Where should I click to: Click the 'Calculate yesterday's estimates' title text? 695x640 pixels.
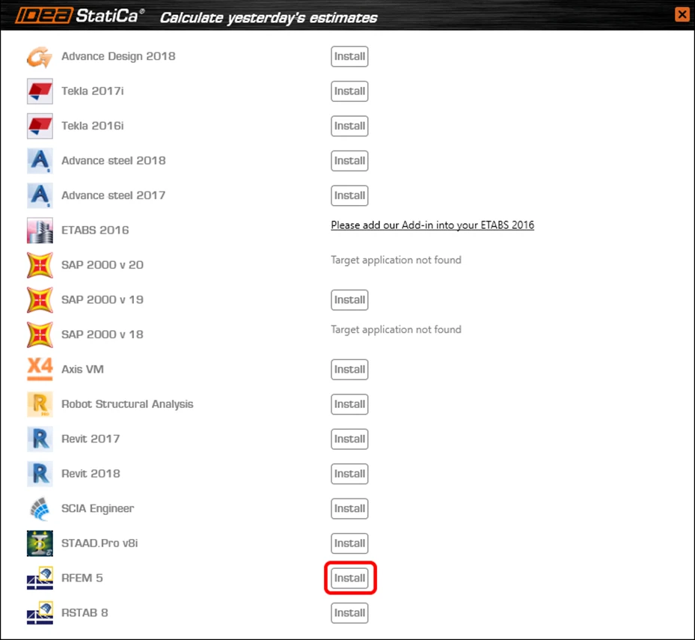[x=269, y=18]
